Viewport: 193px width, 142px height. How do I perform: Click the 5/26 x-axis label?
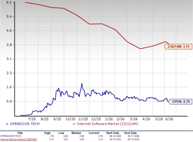coord(159,119)
